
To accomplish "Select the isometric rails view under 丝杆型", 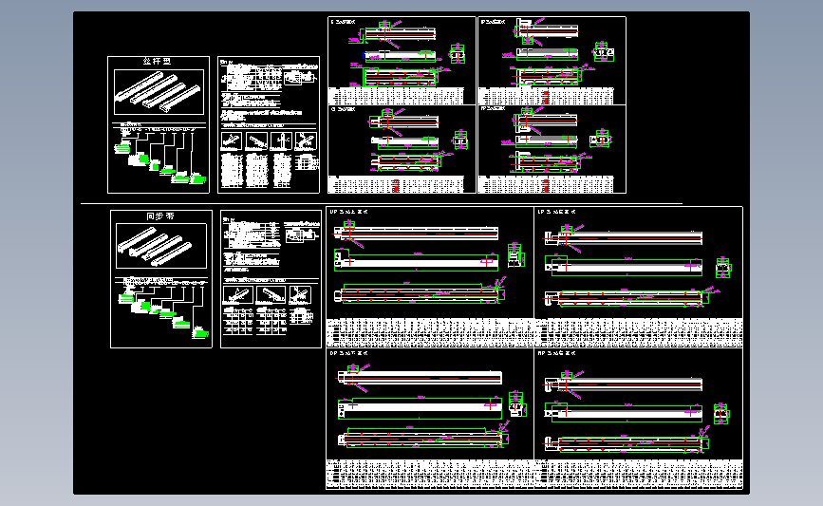I will point(159,92).
